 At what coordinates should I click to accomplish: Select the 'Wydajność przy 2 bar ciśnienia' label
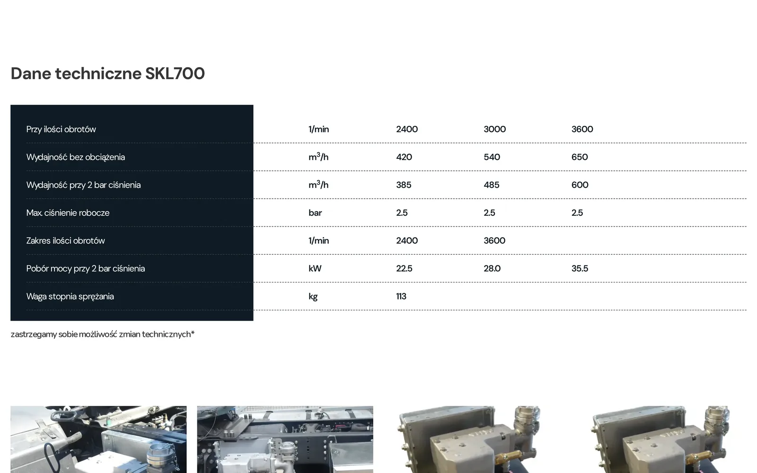pos(84,185)
